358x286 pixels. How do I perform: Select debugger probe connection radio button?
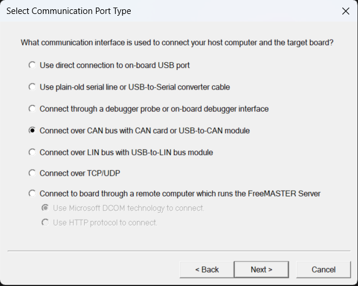point(32,109)
